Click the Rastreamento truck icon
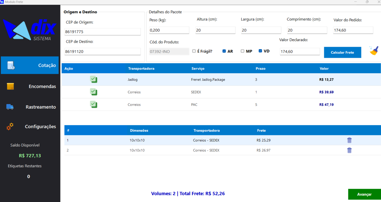The width and height of the screenshot is (381, 202). point(10,107)
